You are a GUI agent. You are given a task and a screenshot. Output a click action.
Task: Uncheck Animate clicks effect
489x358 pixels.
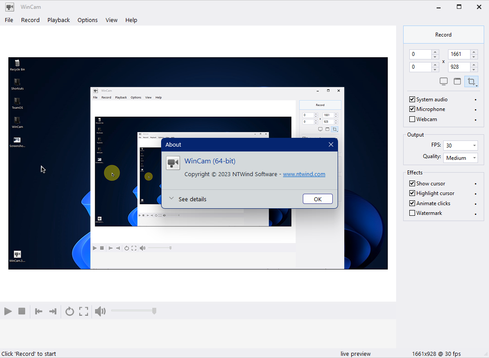pyautogui.click(x=412, y=203)
